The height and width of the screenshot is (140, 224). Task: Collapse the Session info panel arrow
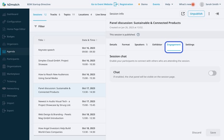tap(217, 14)
